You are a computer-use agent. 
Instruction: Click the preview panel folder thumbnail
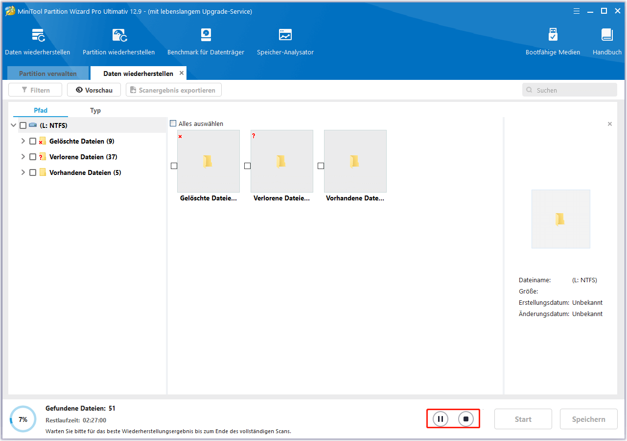(561, 219)
